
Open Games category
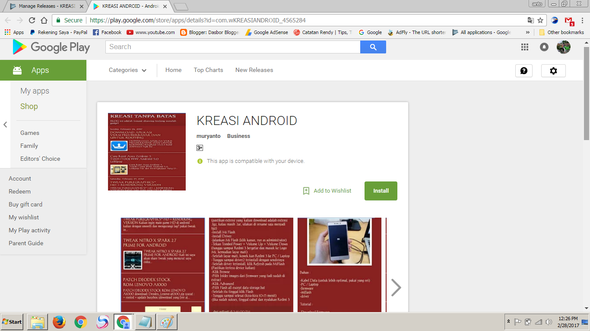[30, 133]
